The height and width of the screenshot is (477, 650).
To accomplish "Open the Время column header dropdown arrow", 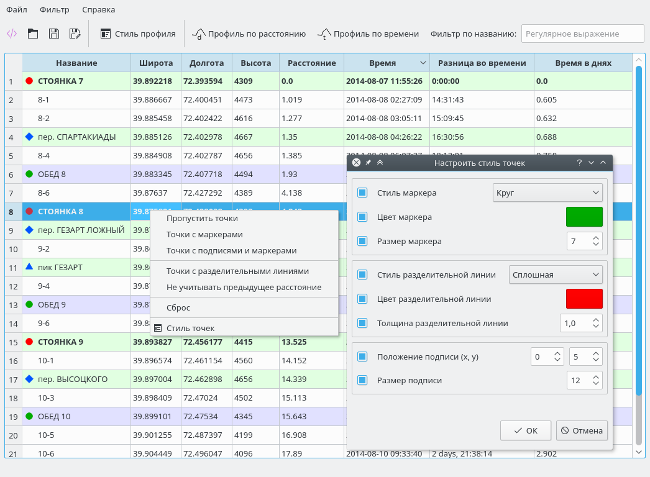I will (423, 63).
